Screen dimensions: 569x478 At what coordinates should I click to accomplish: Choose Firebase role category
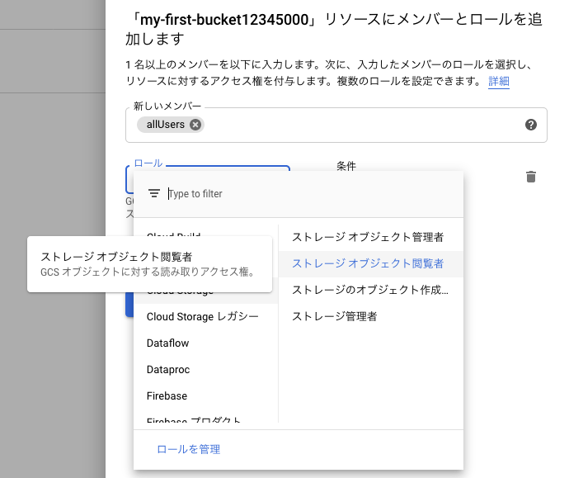point(206,396)
